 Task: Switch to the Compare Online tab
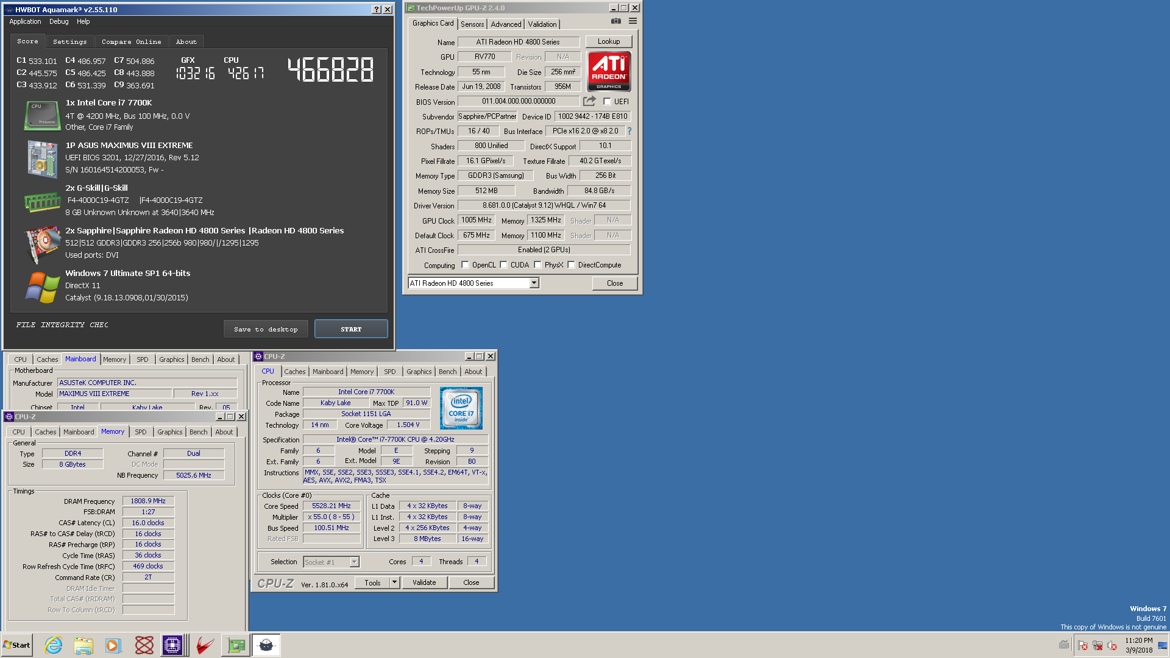pos(132,42)
